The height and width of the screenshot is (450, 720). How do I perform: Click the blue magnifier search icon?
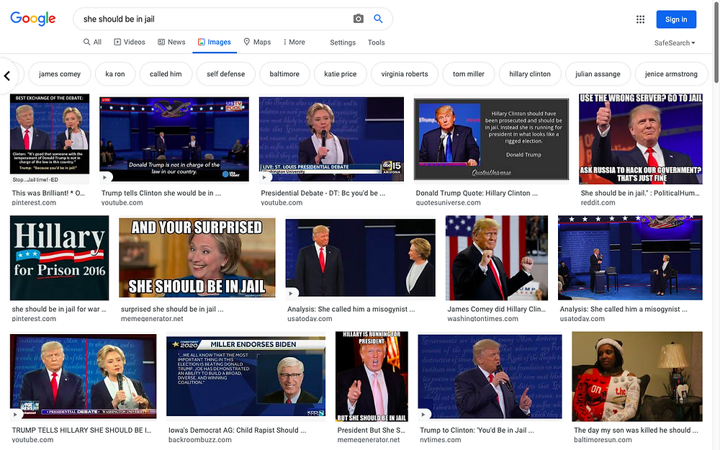[x=378, y=19]
